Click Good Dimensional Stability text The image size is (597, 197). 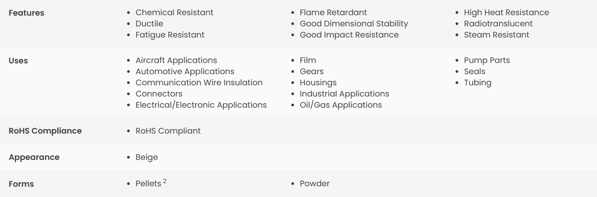coord(354,24)
